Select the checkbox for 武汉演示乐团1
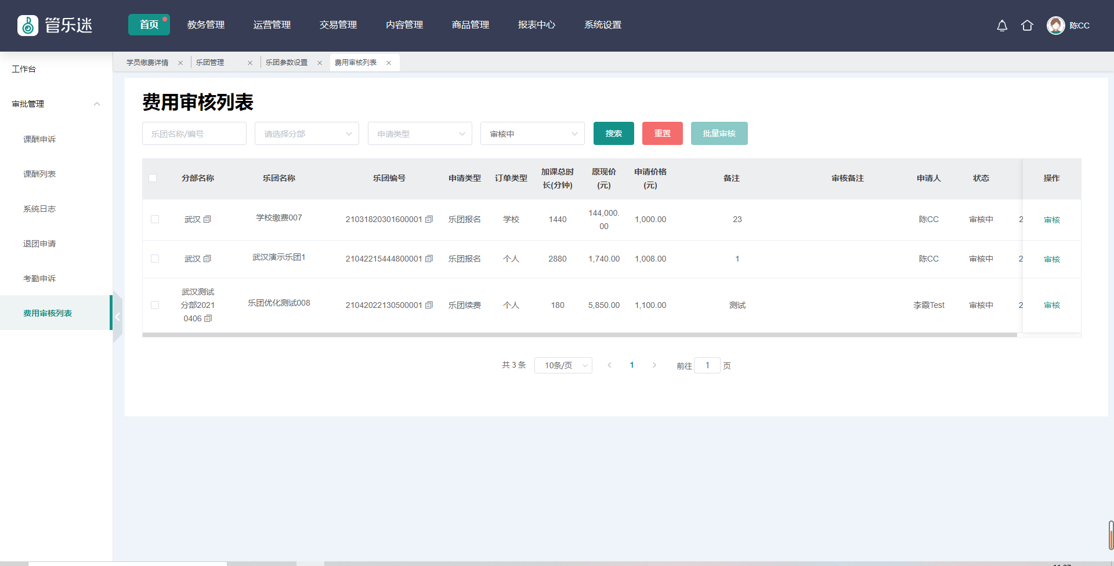 click(x=155, y=259)
